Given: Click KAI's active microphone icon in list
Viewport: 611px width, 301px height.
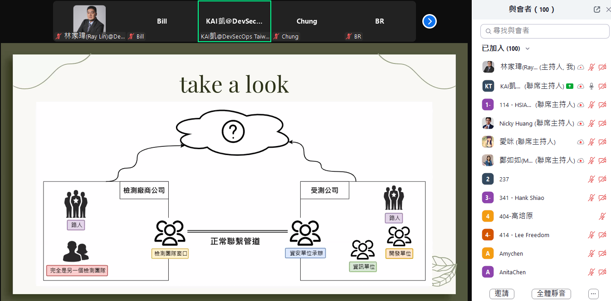Looking at the screenshot, I should [591, 86].
